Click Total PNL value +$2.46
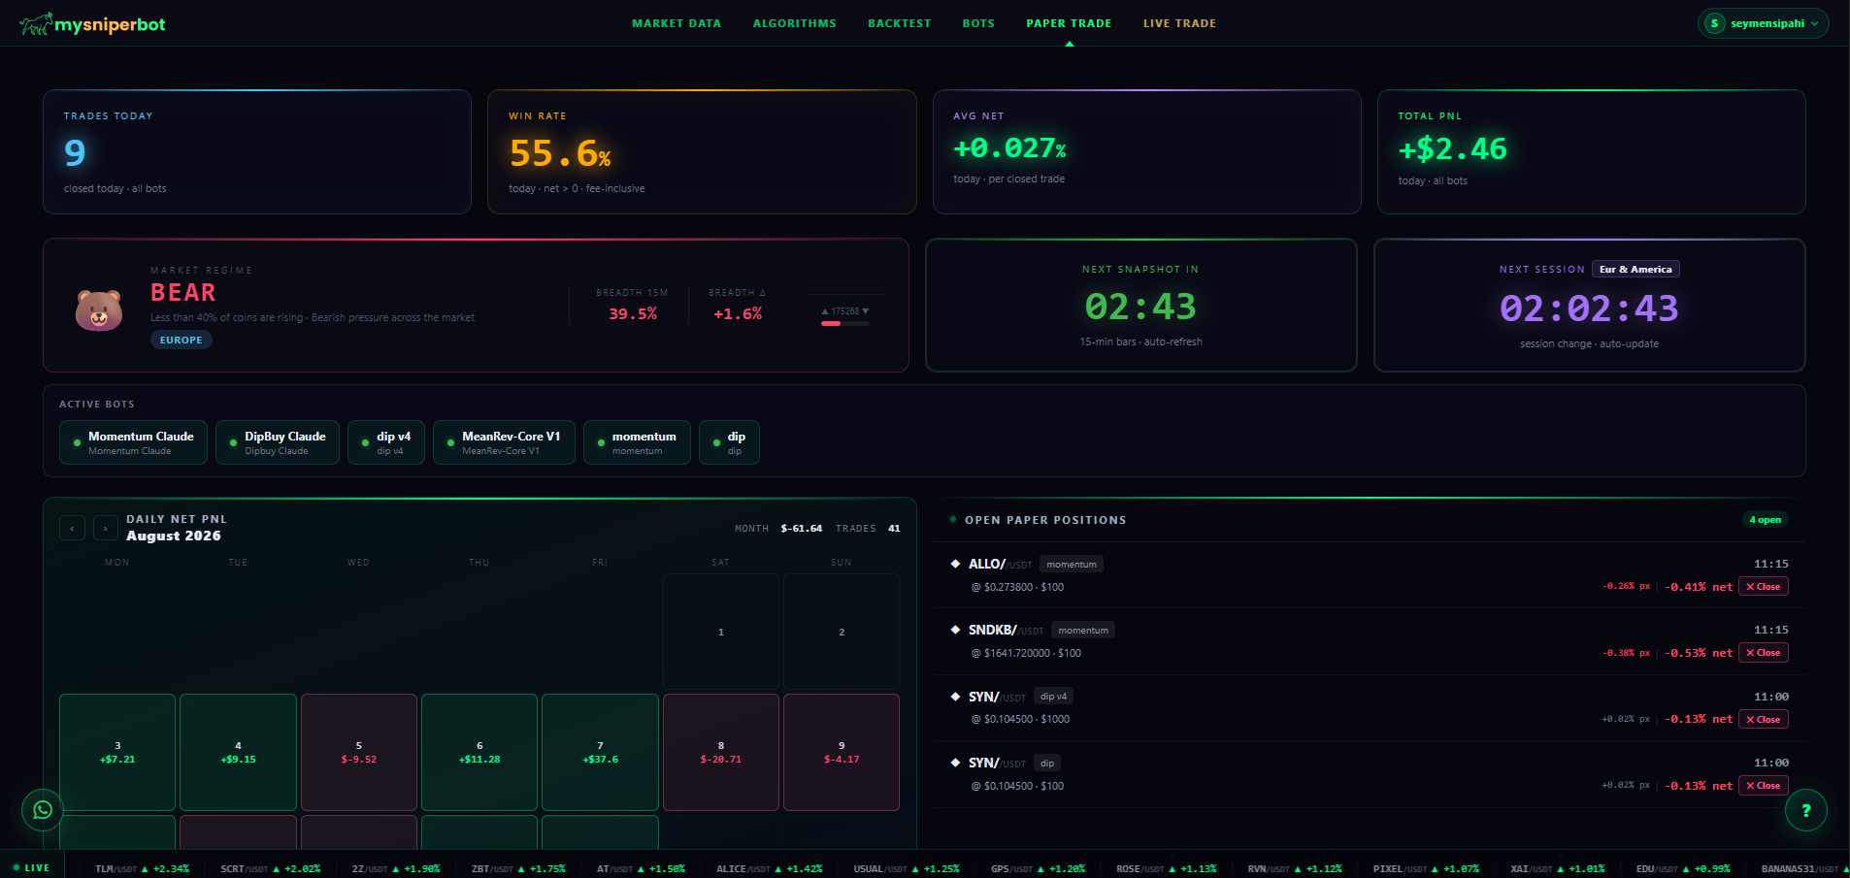The height and width of the screenshot is (878, 1850). point(1452,148)
